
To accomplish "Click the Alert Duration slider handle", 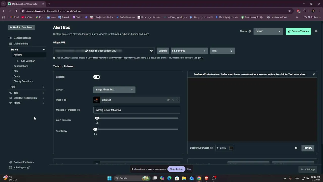I will point(97,118).
